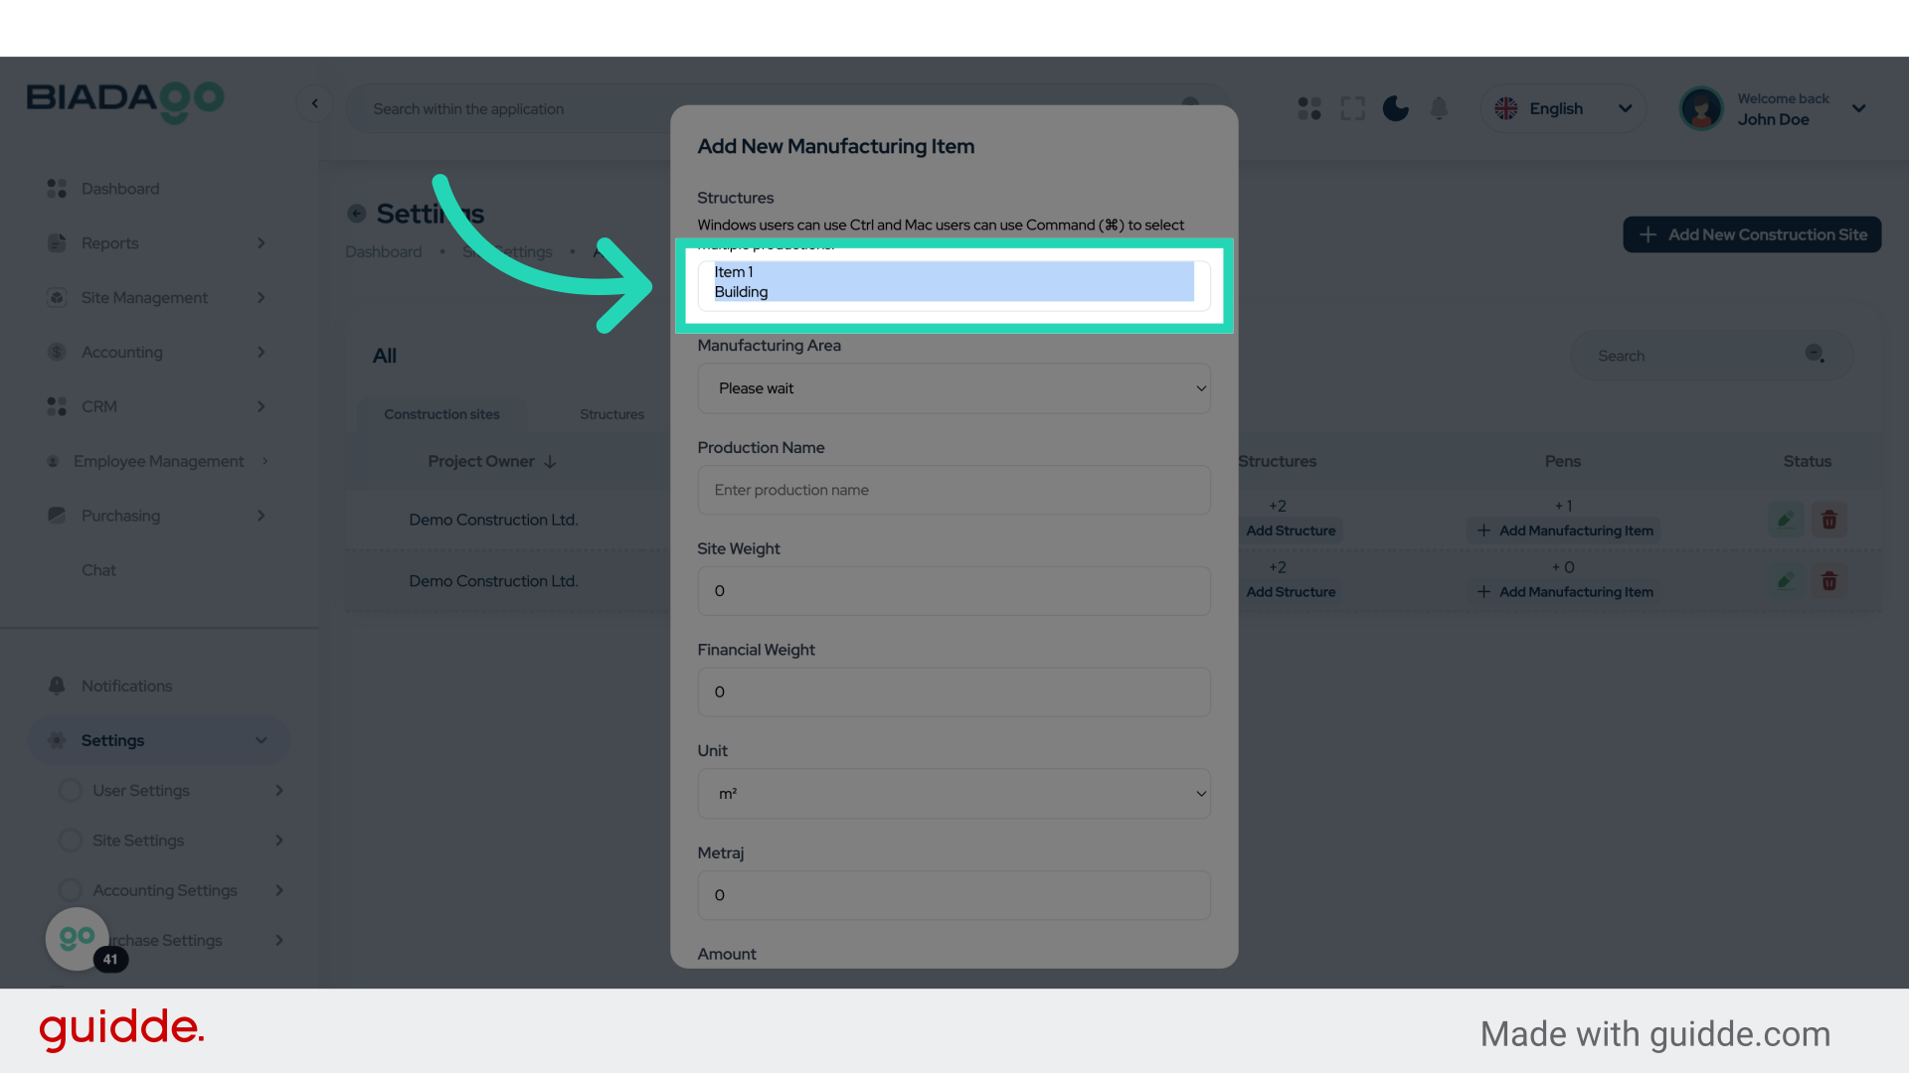Click Add New Construction Site button
Screen dimensions: 1909x1073
pyautogui.click(x=1752, y=234)
